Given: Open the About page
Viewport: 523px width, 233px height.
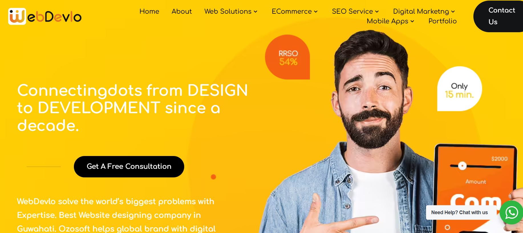Looking at the screenshot, I should click(x=182, y=11).
